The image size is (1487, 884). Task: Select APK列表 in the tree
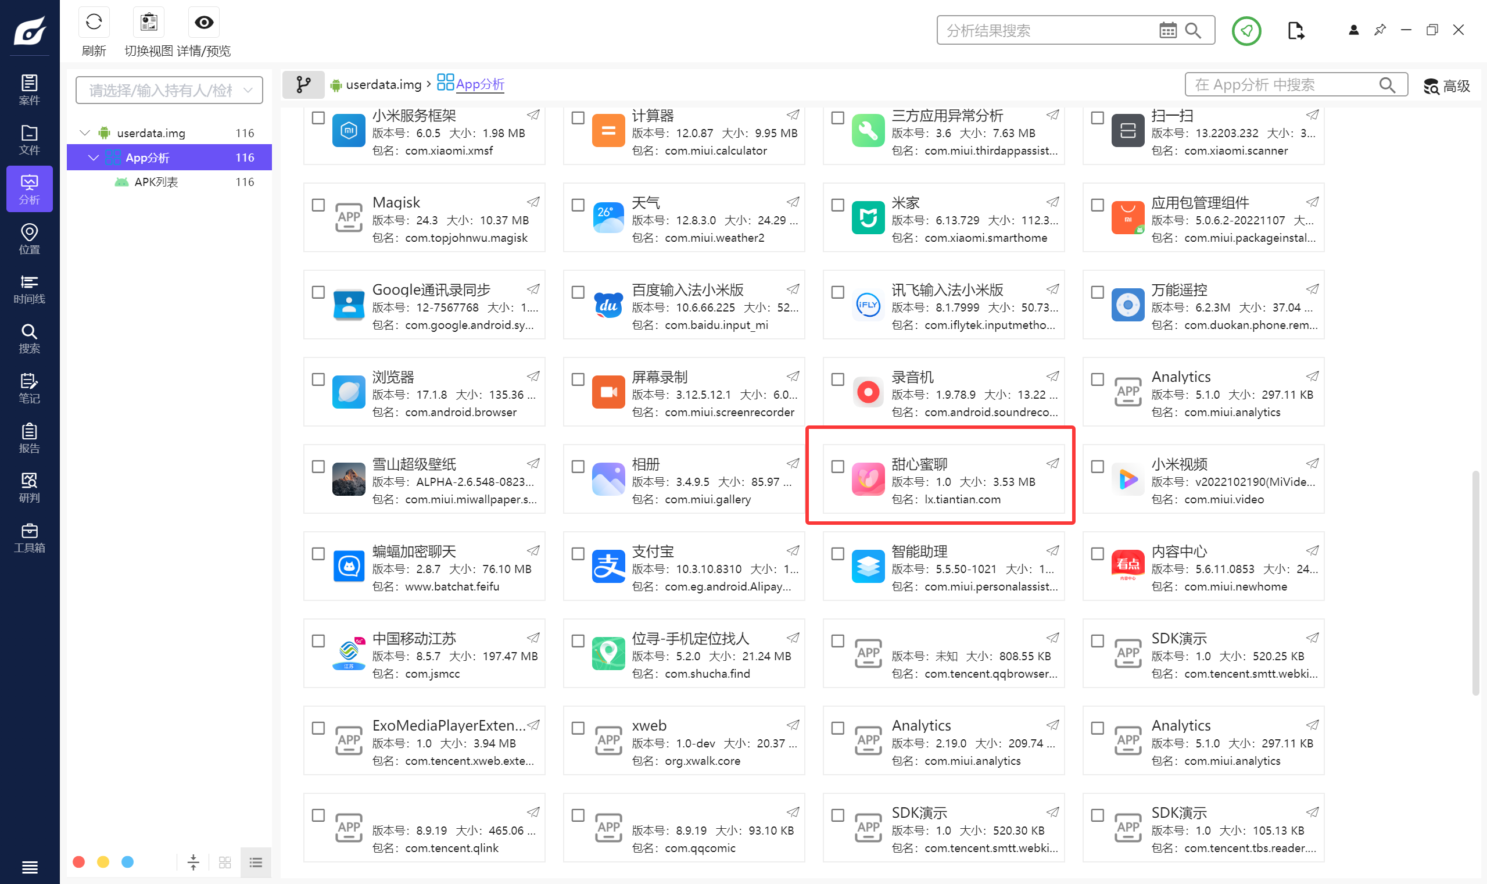click(x=156, y=182)
